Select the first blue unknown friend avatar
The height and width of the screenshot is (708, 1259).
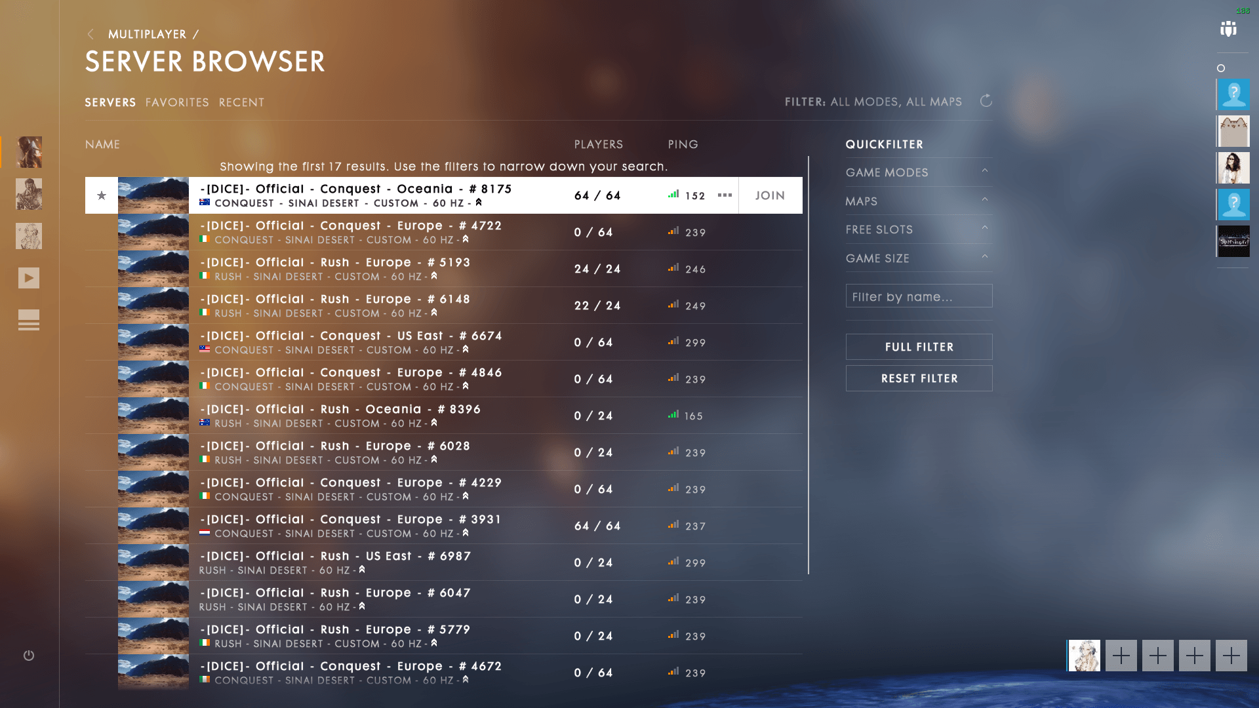(1233, 94)
